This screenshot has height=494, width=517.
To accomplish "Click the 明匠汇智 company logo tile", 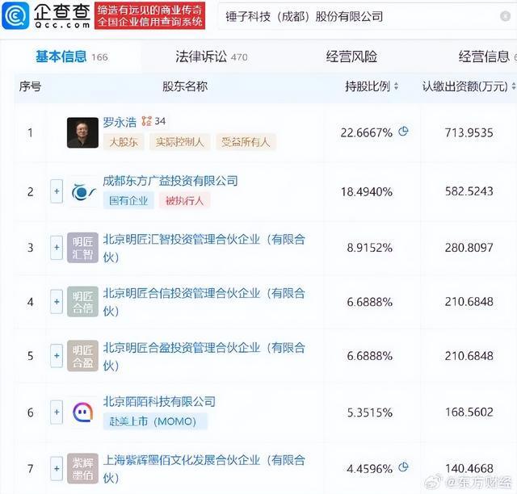I will [82, 247].
